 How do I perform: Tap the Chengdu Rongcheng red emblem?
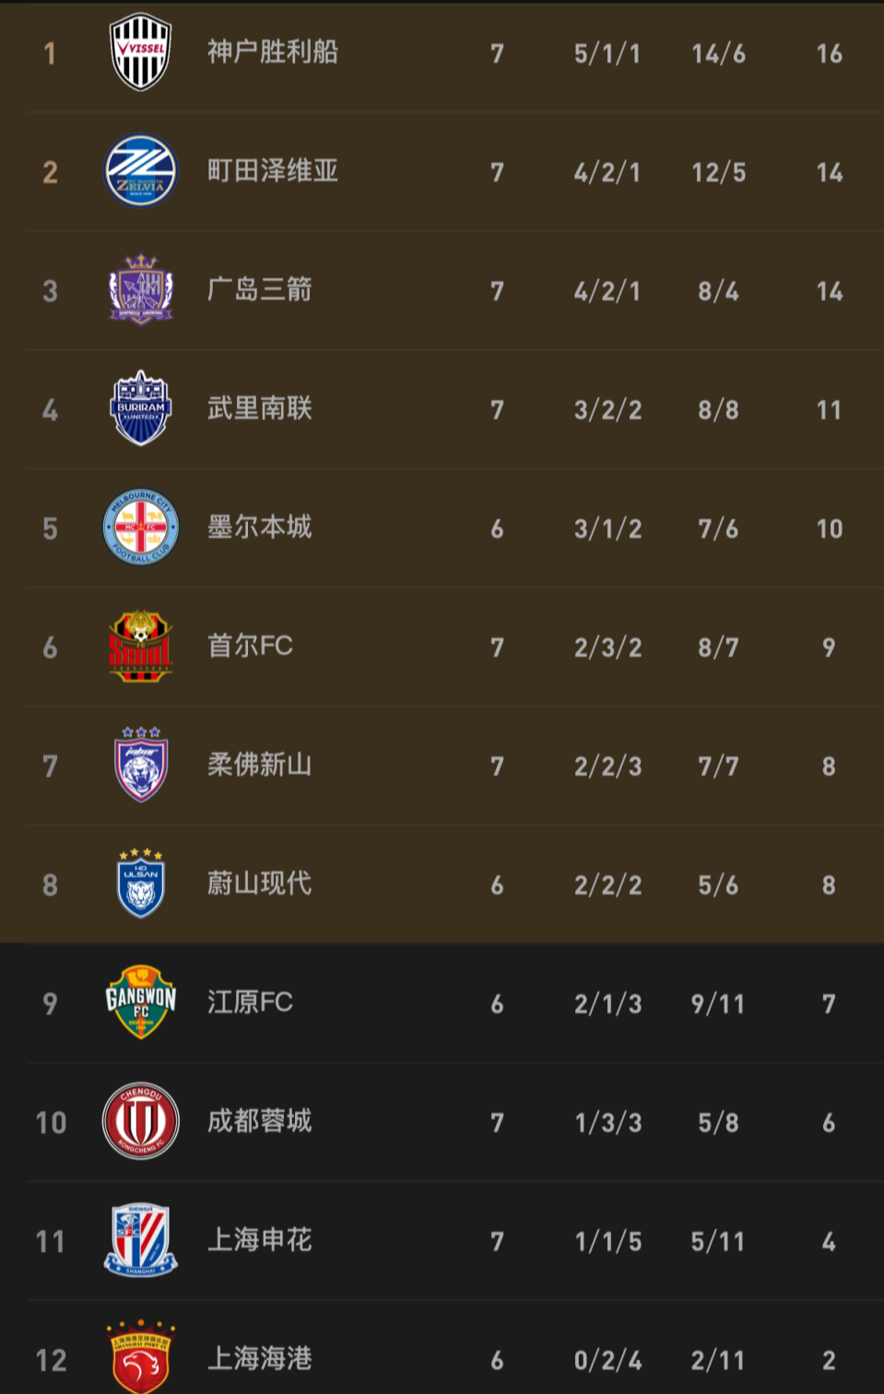pyautogui.click(x=140, y=1121)
